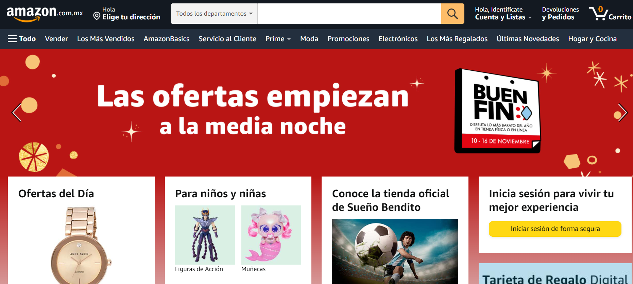Screen dimensions: 633x284
Task: Open Los Más Regalados
Action: pyautogui.click(x=457, y=39)
